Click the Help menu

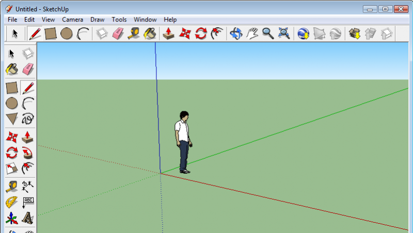click(x=170, y=20)
